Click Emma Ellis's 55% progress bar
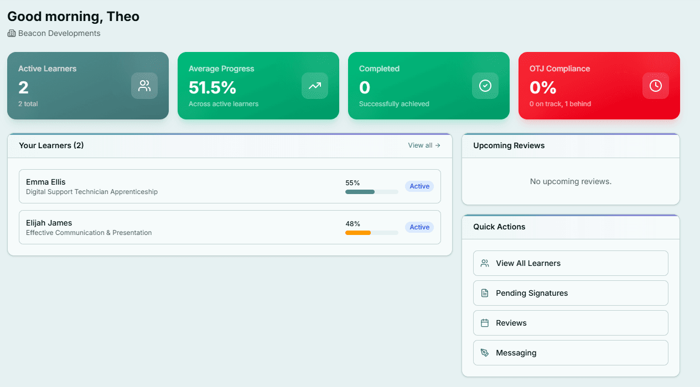The image size is (700, 387). click(371, 192)
